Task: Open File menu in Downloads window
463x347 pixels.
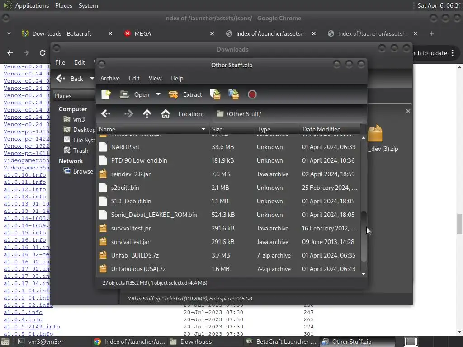Action: 60,62
